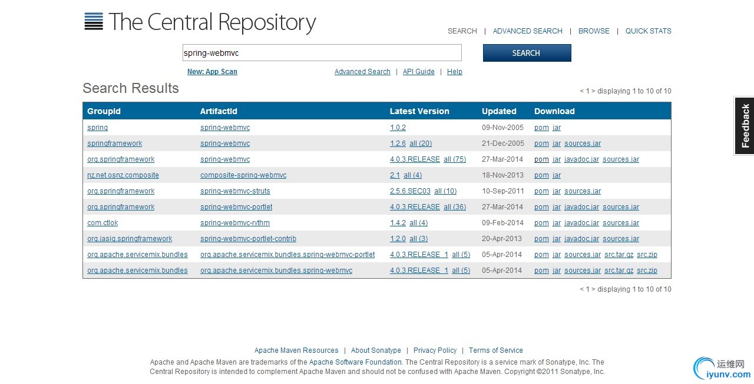The width and height of the screenshot is (754, 384).
Task: Open version 2.1 link
Action: (395, 175)
